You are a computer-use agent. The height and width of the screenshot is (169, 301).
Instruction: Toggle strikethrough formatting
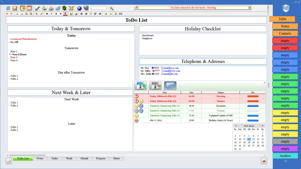(61, 14)
